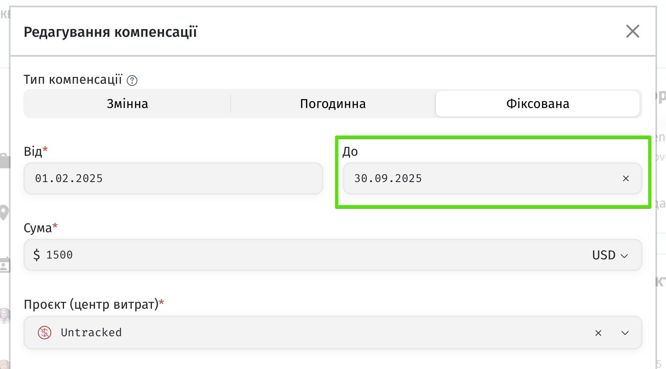Click the user avatar with glasses at left edge
Screen dimensions: 666x369
pyautogui.click(x=4, y=316)
